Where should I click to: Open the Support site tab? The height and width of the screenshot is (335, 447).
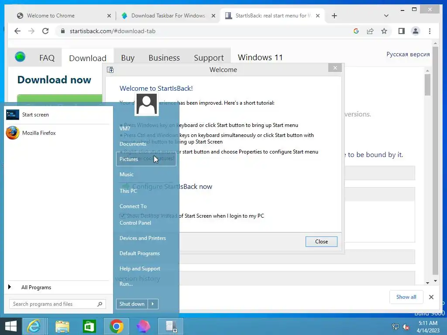[209, 58]
